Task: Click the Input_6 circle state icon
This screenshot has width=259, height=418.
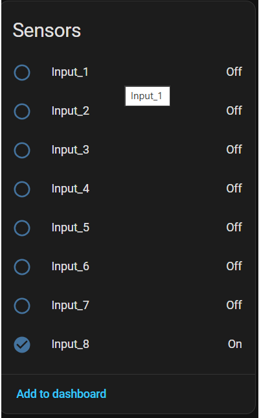Action: point(22,266)
